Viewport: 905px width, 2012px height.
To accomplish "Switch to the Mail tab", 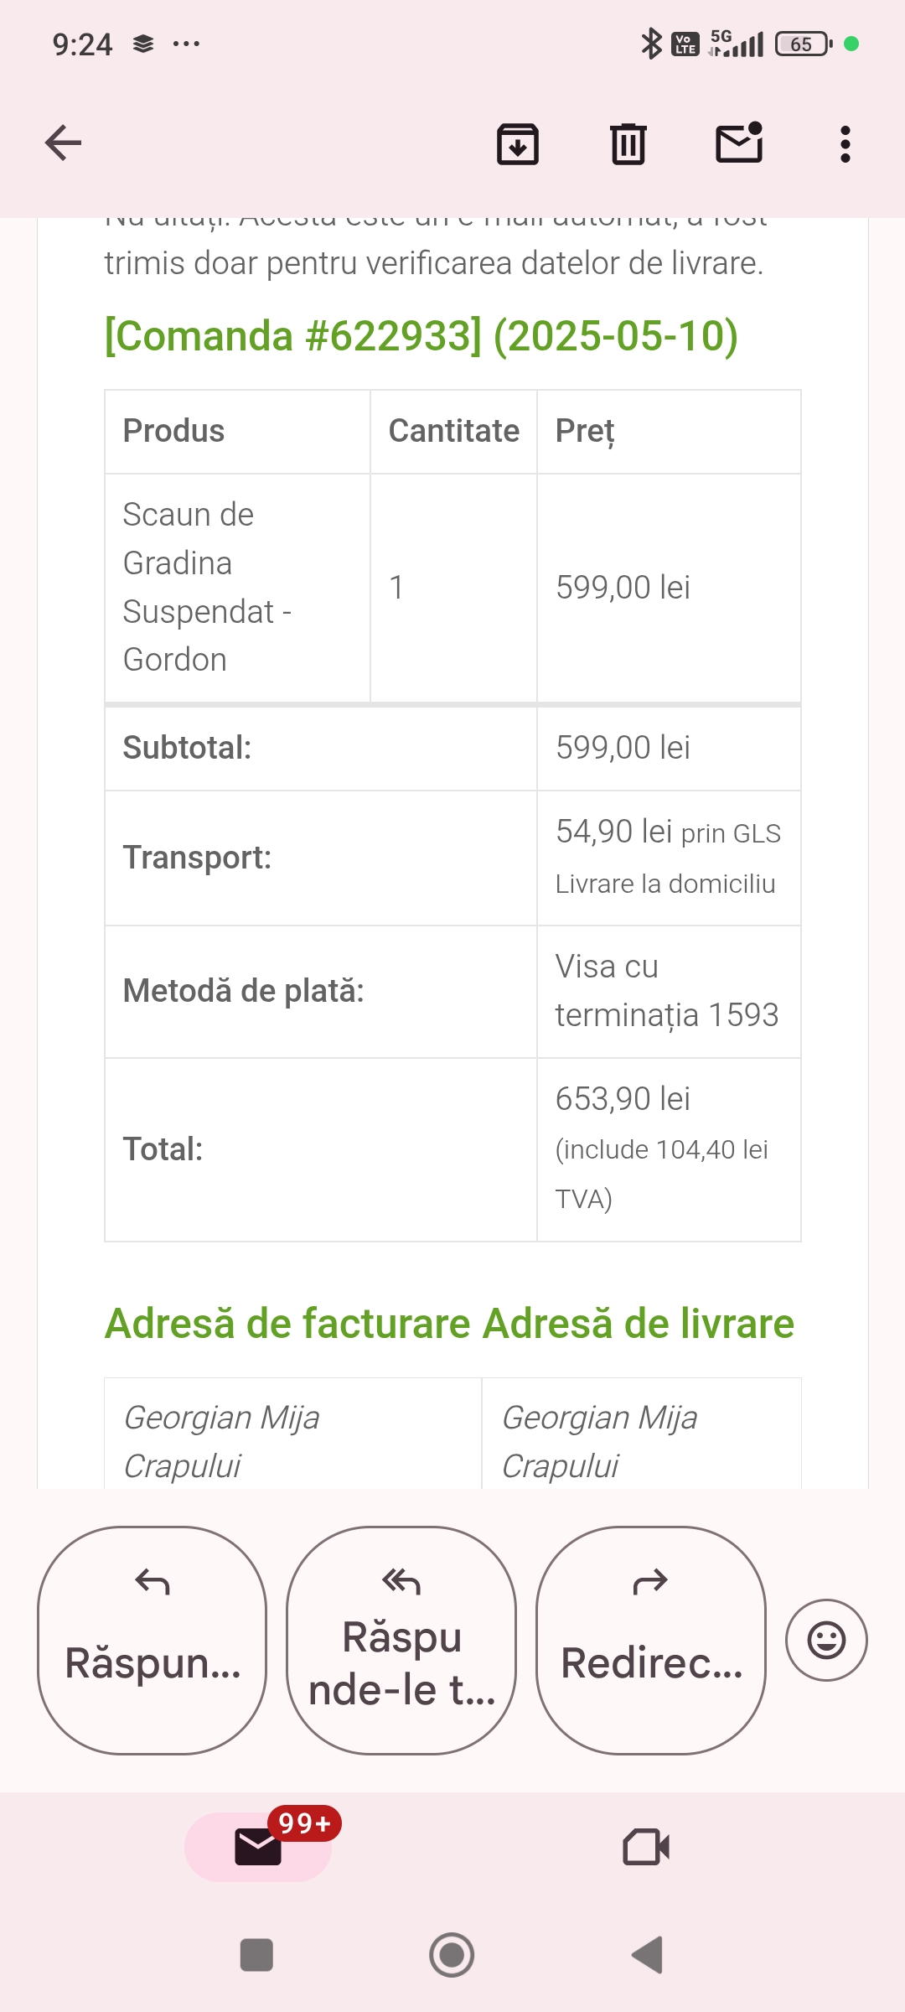I will coord(258,1847).
